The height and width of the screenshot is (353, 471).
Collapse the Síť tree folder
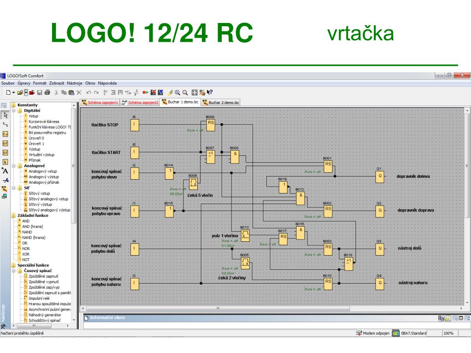(13, 188)
